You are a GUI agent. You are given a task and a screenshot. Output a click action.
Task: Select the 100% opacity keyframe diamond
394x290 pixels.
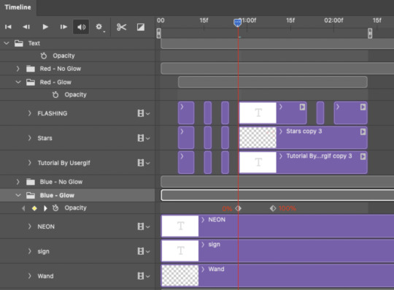coord(273,208)
